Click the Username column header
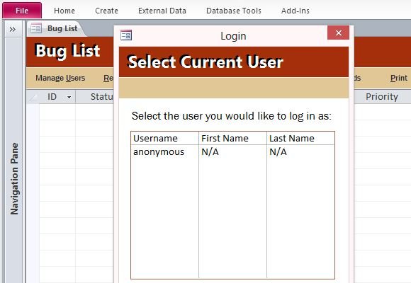Screen dimensions: 411x283 point(164,138)
